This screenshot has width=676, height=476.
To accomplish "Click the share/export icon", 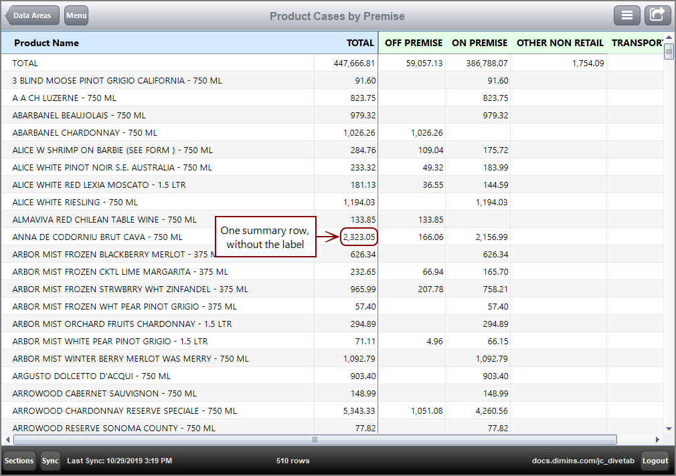I will [657, 15].
